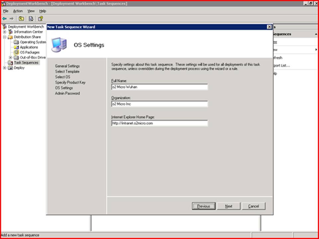Open the View menu

pyautogui.click(x=31, y=11)
